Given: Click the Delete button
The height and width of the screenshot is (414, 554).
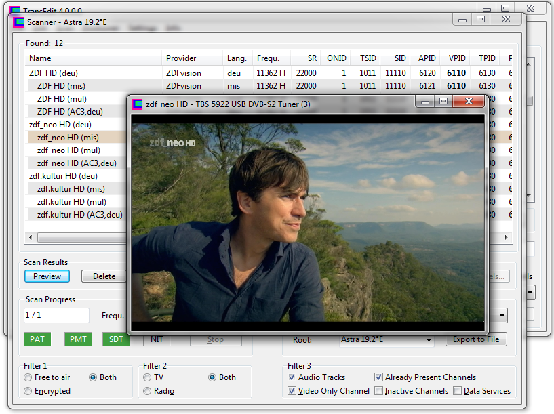Looking at the screenshot, I should click(104, 276).
